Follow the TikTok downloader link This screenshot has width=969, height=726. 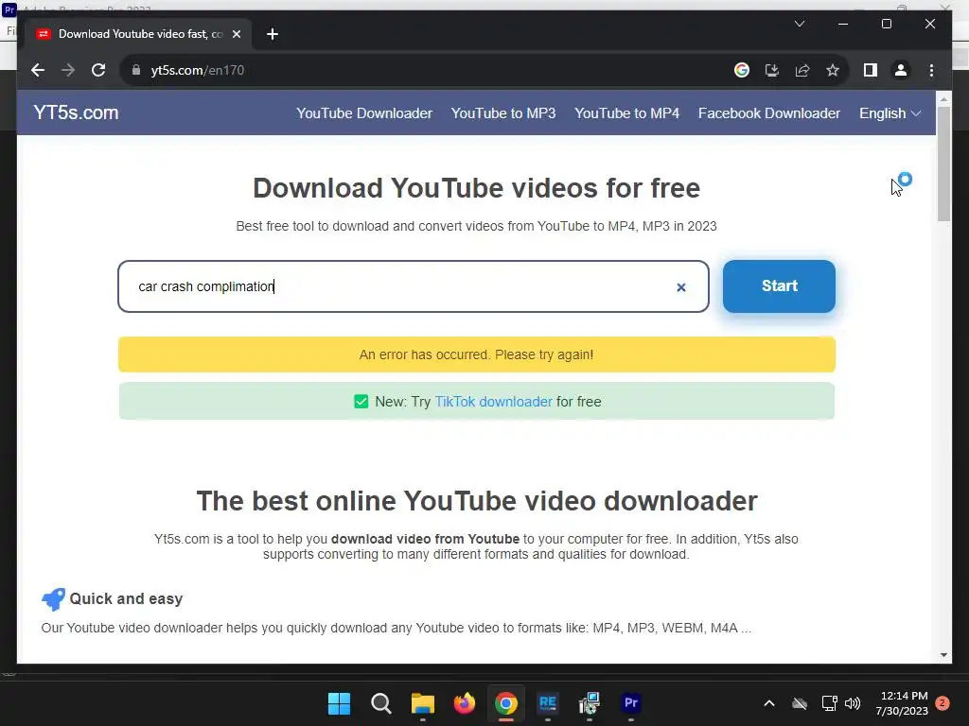[493, 402]
